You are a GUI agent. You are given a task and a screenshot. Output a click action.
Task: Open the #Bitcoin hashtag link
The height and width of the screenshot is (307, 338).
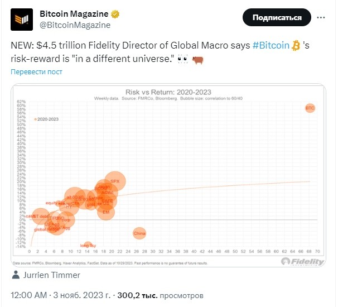(271, 46)
